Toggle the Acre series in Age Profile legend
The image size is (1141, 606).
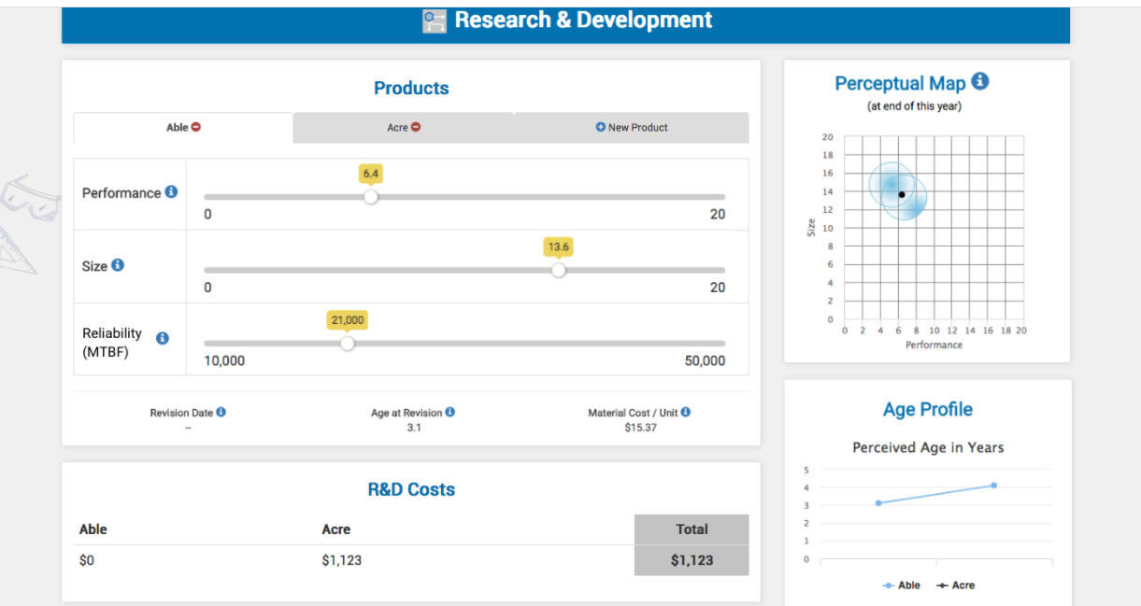pos(956,585)
